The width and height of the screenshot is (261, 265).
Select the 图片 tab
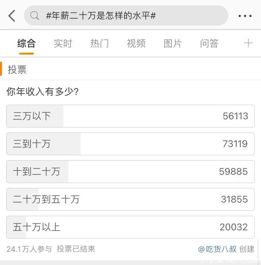[172, 44]
